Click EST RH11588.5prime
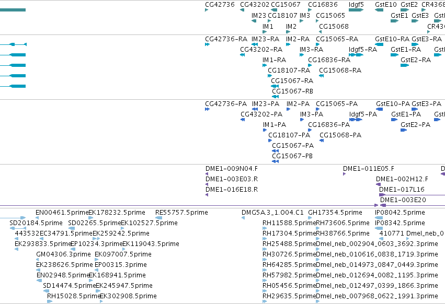The width and height of the screenshot is (445, 304). tap(289, 223)
